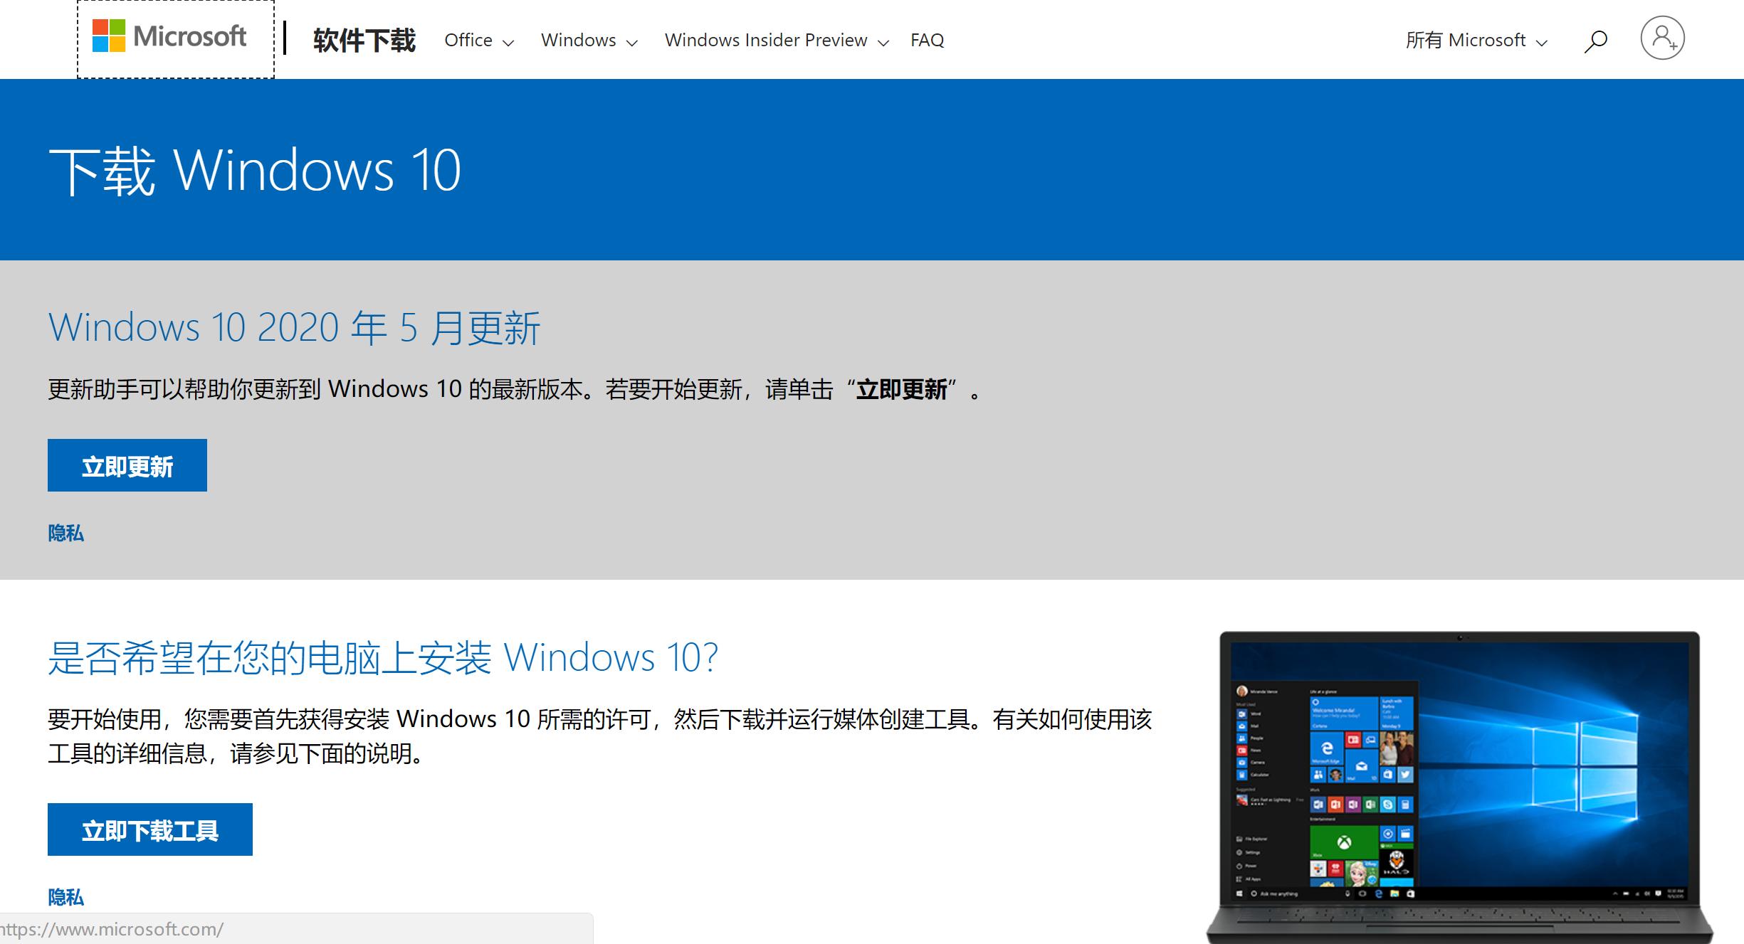The height and width of the screenshot is (944, 1744).
Task: Open the Windows dropdown menu
Action: (x=588, y=41)
